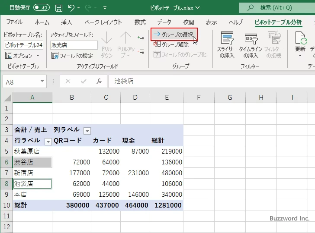Click the Insert Function fx icon
The width and height of the screenshot is (315, 233).
pos(99,81)
